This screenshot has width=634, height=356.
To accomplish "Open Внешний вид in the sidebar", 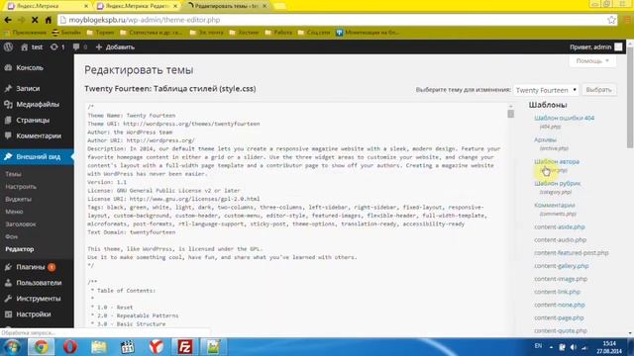I will pyautogui.click(x=37, y=156).
